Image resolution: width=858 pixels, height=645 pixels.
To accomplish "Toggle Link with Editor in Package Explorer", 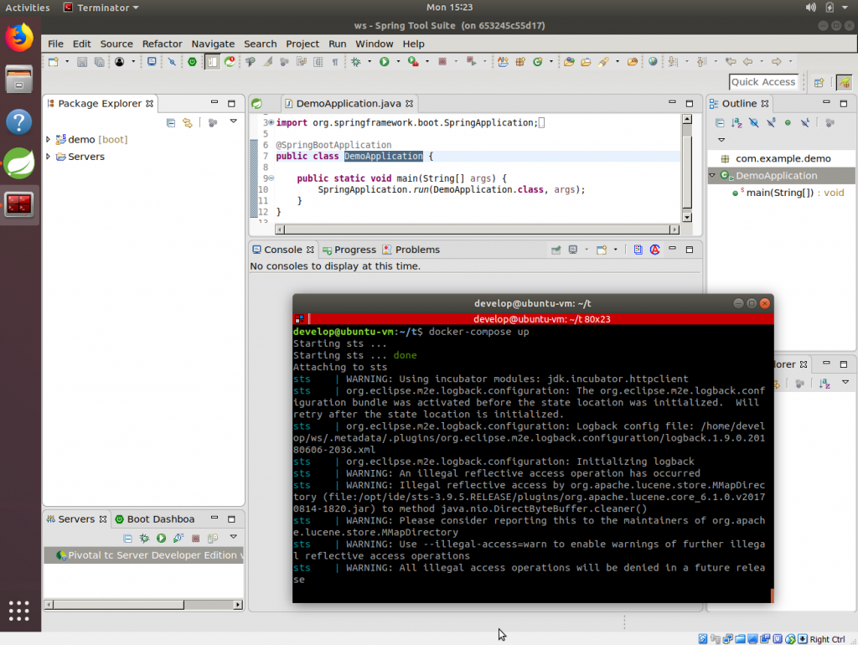I will coord(188,121).
